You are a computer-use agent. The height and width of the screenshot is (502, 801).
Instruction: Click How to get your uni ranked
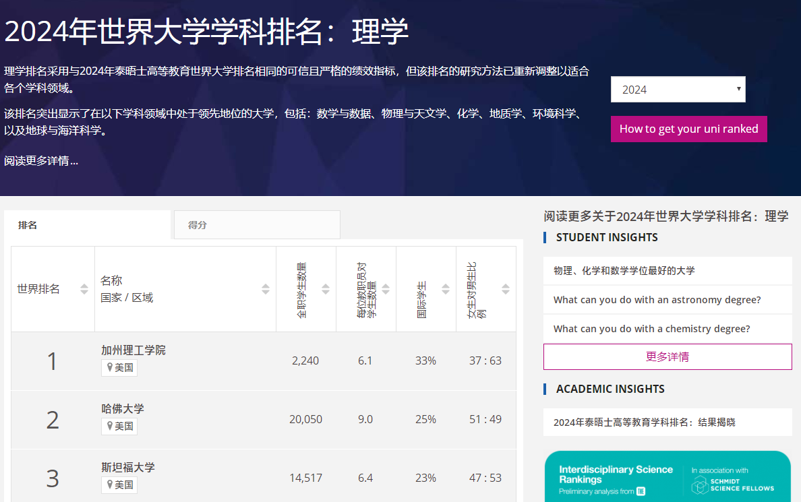click(688, 129)
